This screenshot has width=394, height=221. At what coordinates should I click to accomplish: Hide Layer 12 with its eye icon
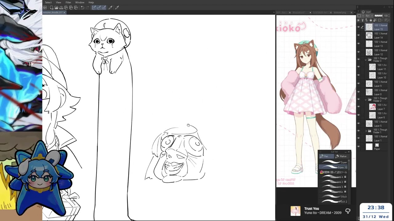pos(358,52)
